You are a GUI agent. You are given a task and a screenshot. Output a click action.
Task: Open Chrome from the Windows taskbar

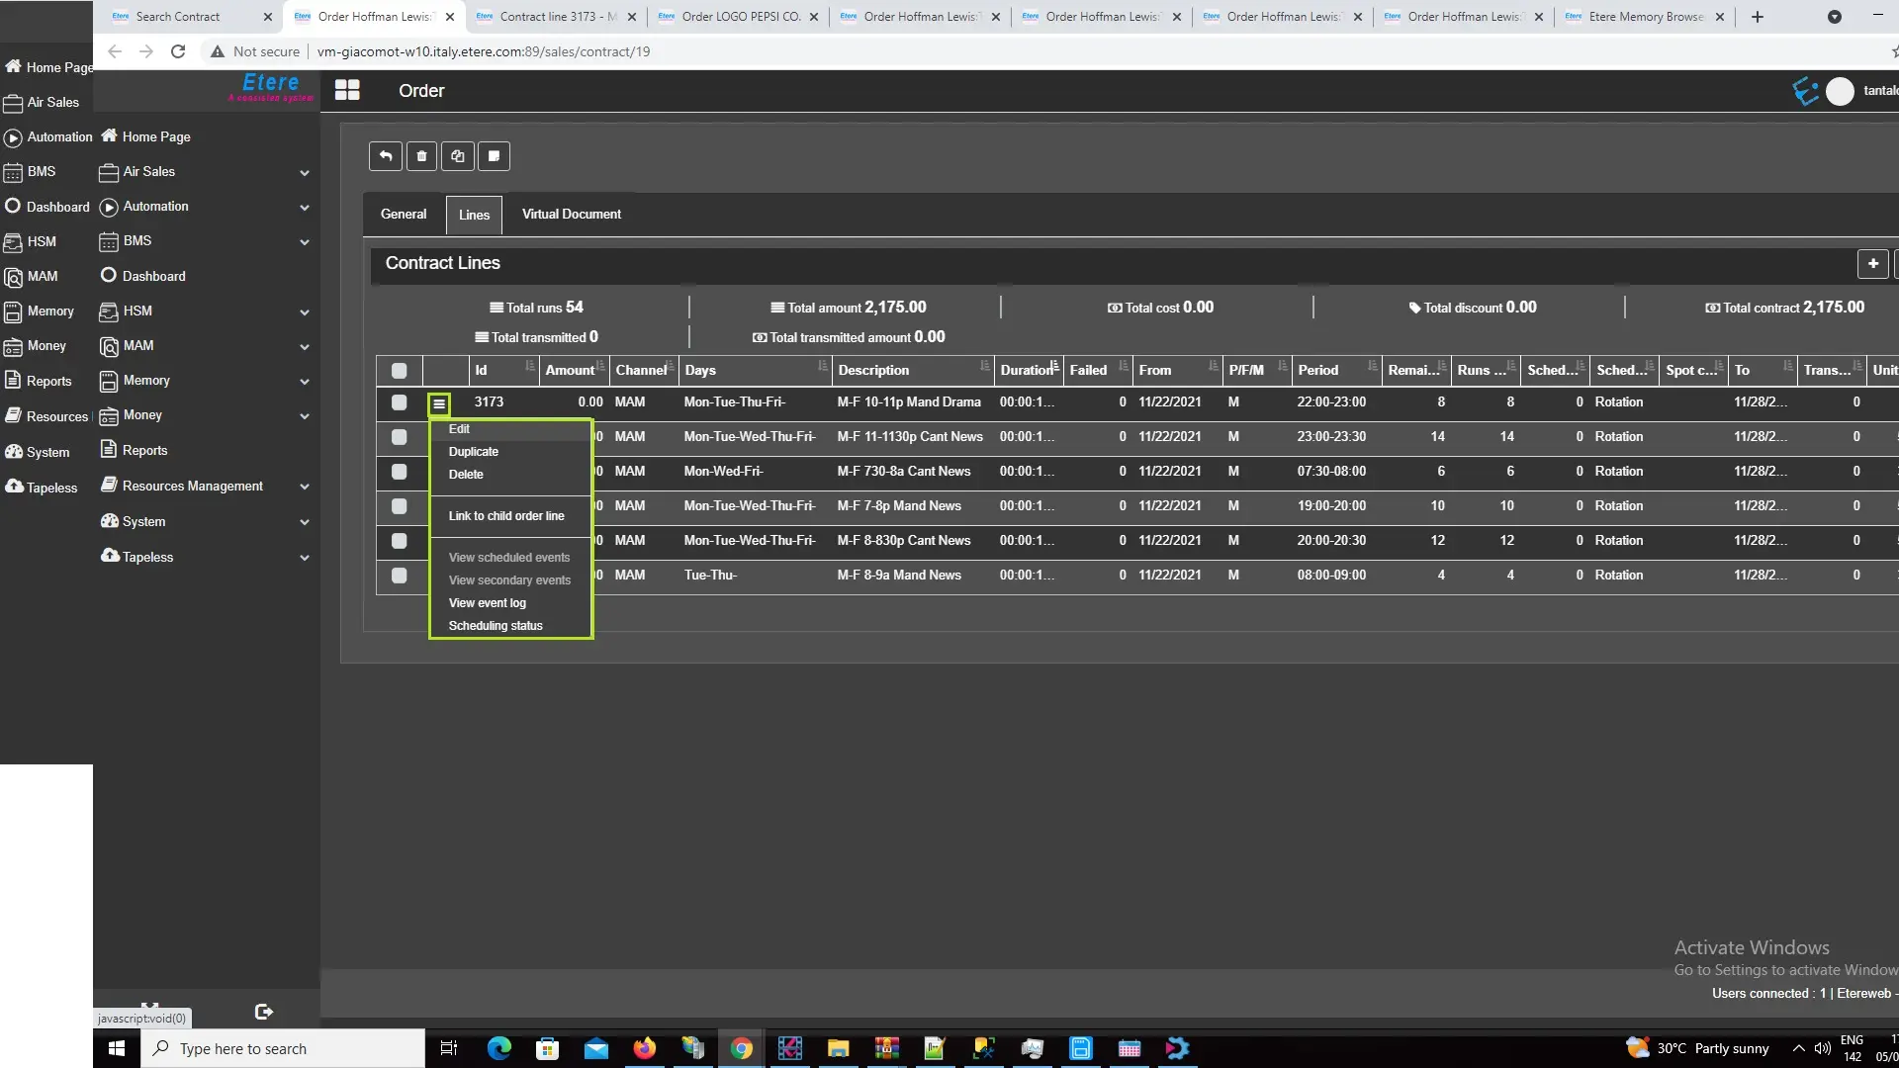pyautogui.click(x=741, y=1048)
